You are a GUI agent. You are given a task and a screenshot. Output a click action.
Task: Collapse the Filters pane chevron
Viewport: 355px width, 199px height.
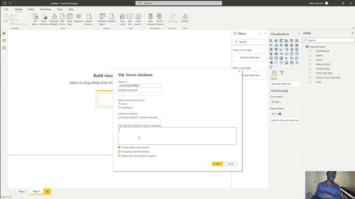click(x=265, y=34)
